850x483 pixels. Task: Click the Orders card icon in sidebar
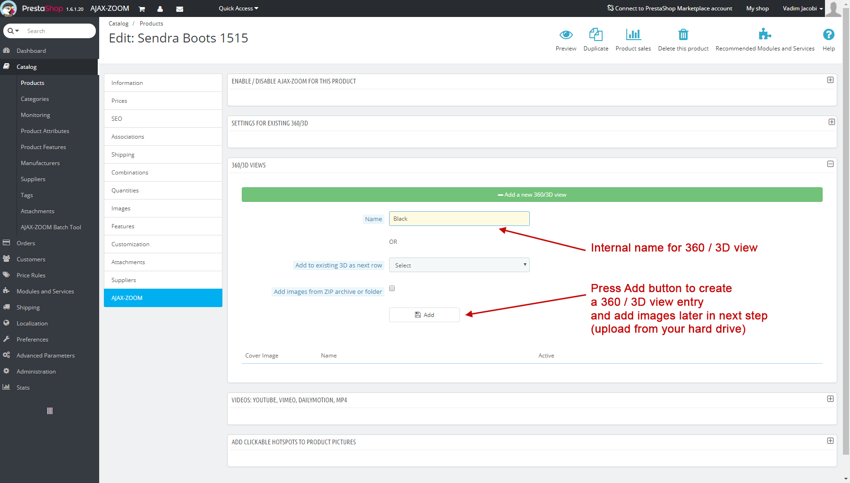[7, 243]
